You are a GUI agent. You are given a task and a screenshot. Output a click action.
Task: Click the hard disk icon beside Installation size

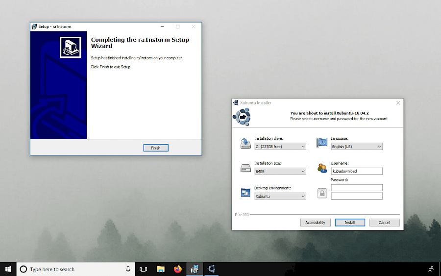click(245, 168)
